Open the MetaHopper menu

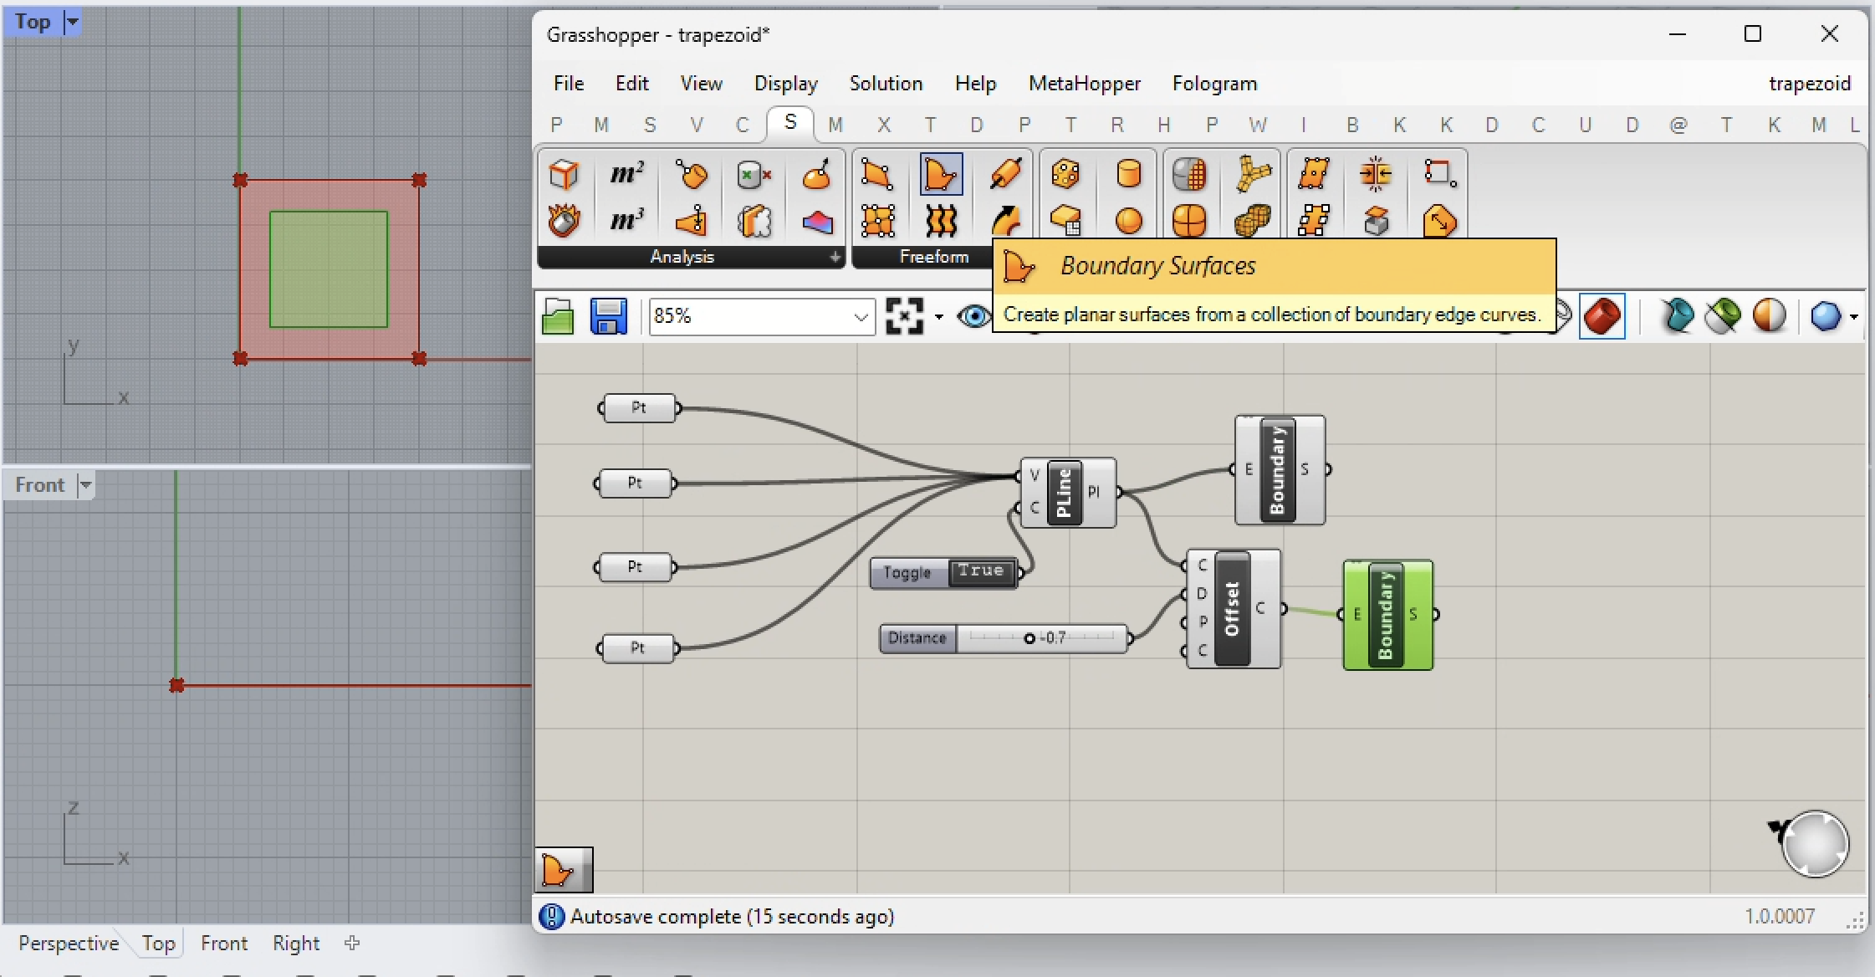1085,84
